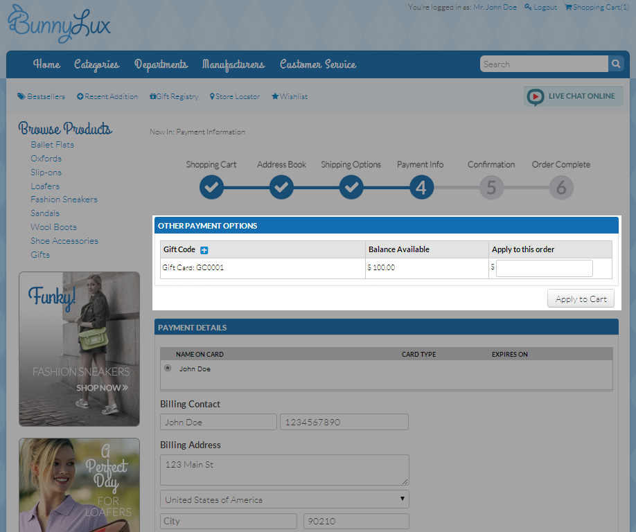Open the Fashion Sneakers category link
Image resolution: width=636 pixels, height=532 pixels.
tap(64, 199)
